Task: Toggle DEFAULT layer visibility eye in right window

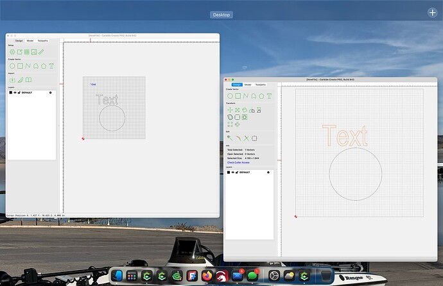Action: 233,172
